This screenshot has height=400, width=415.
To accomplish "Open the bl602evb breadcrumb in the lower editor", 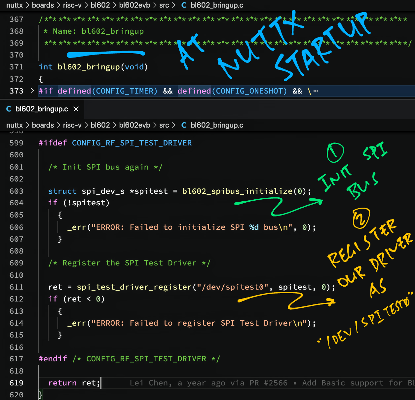I will click(x=134, y=125).
